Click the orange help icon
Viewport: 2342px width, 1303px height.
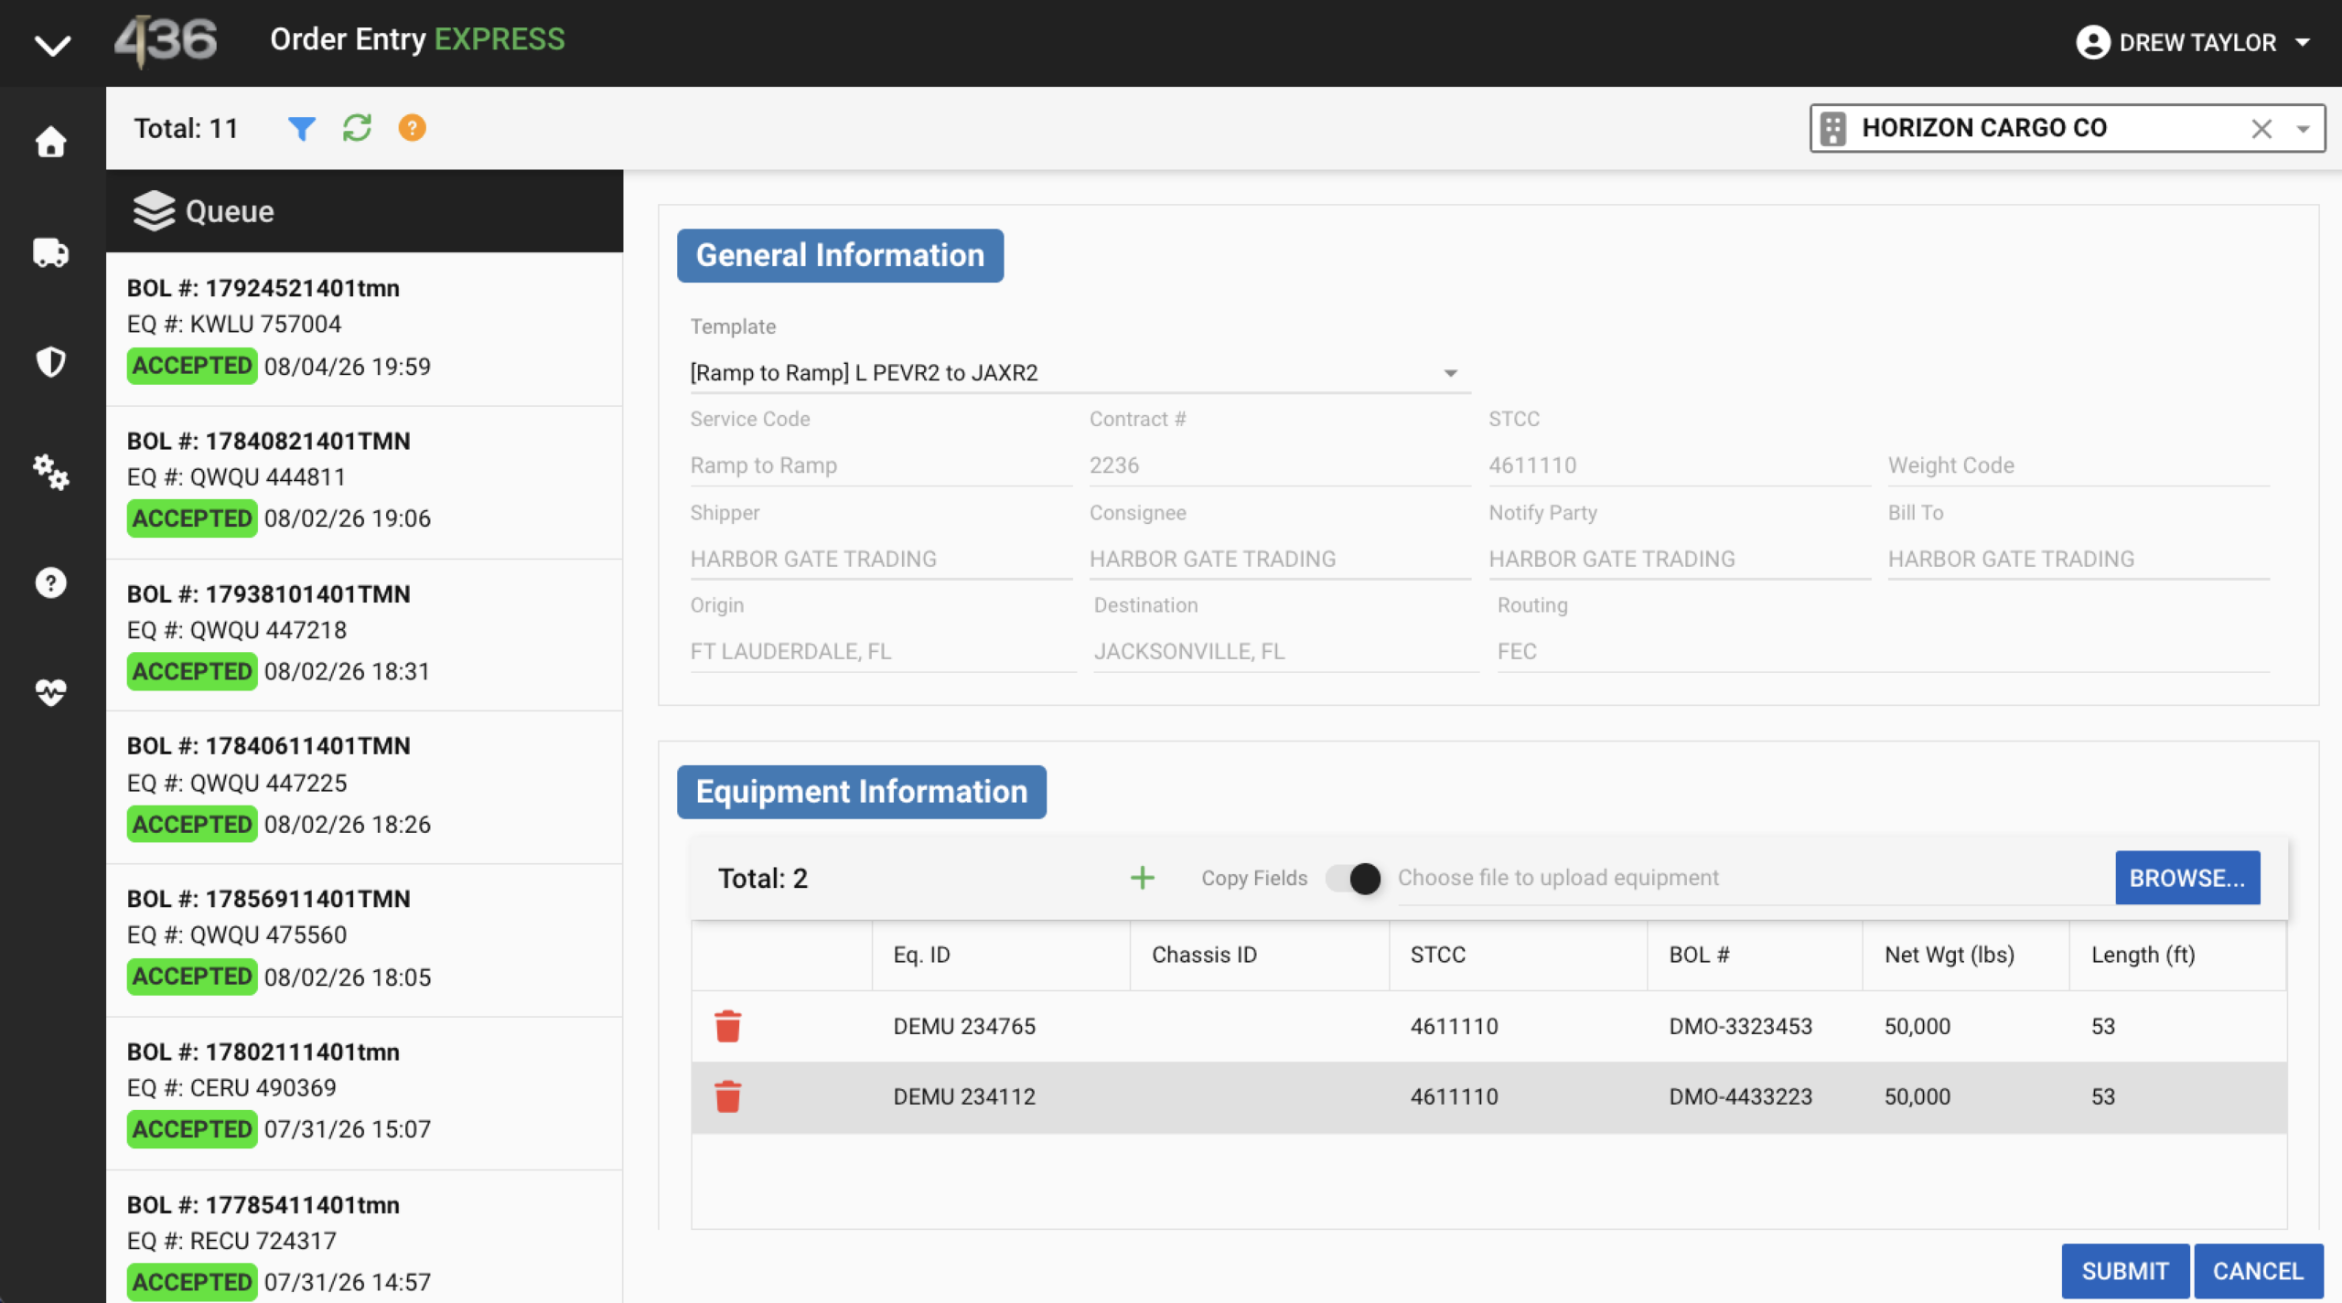(412, 128)
